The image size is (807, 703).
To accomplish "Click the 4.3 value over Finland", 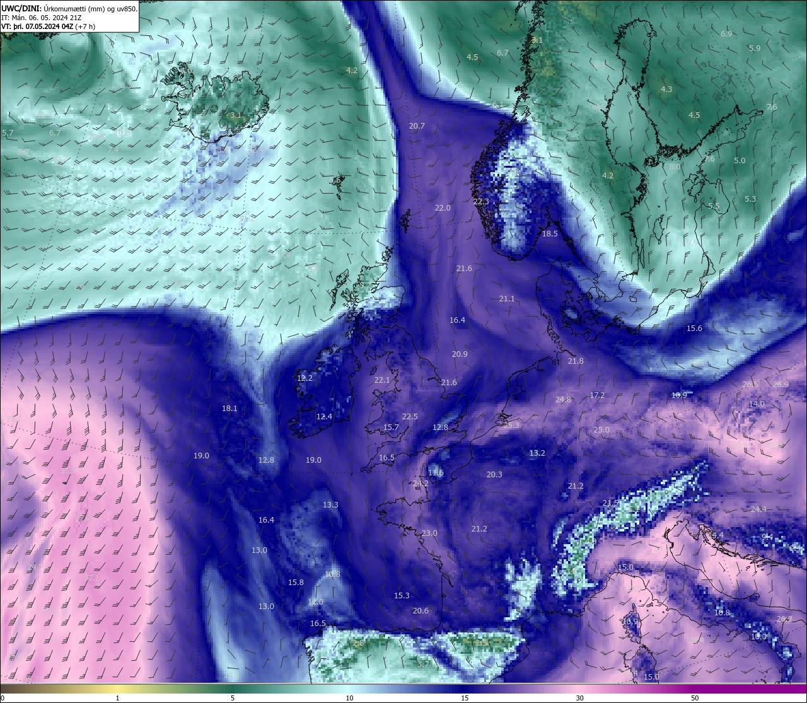I will 666,90.
